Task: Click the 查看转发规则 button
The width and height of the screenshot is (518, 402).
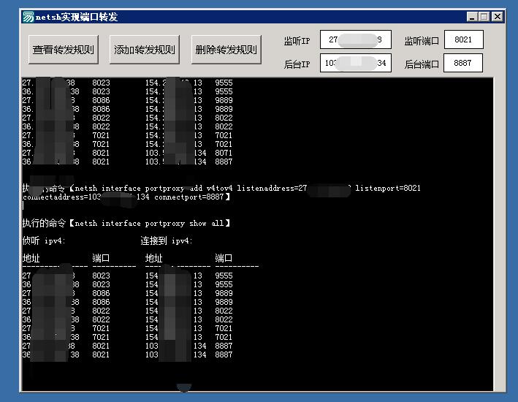Action: point(64,50)
